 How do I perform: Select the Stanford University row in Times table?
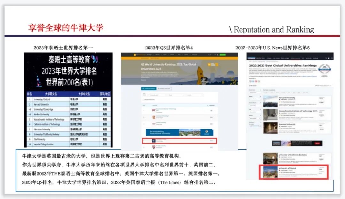click(68, 114)
